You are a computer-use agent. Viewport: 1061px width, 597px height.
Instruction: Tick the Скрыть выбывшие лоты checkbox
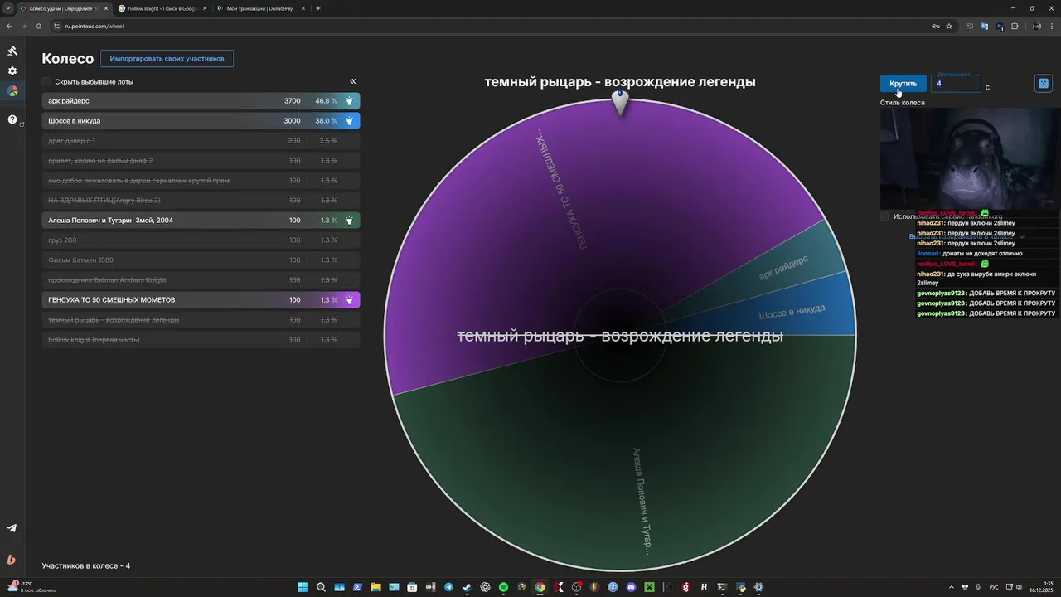[46, 82]
